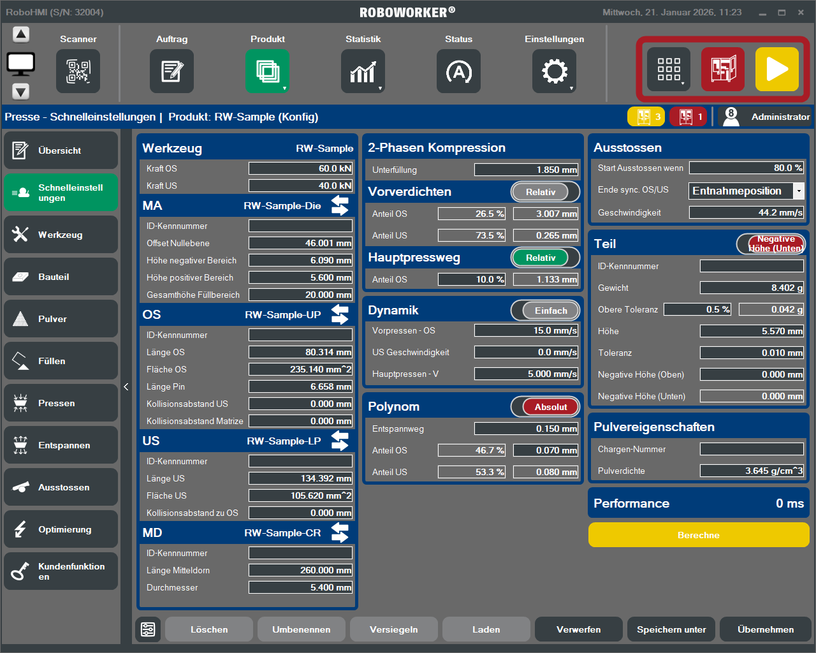Open the Kundenfunktionen sidebar page

point(61,571)
